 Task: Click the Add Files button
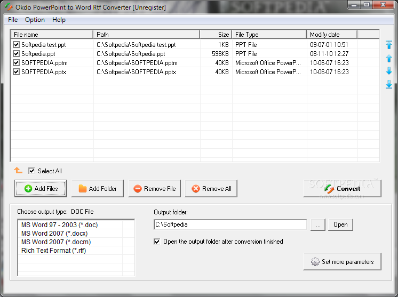(x=41, y=188)
